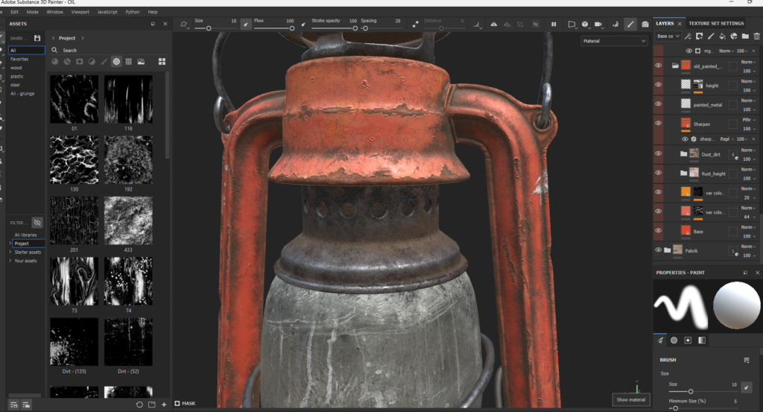The height and width of the screenshot is (412, 763).
Task: Click the Project breadcrumb in Assets
Action: click(67, 38)
